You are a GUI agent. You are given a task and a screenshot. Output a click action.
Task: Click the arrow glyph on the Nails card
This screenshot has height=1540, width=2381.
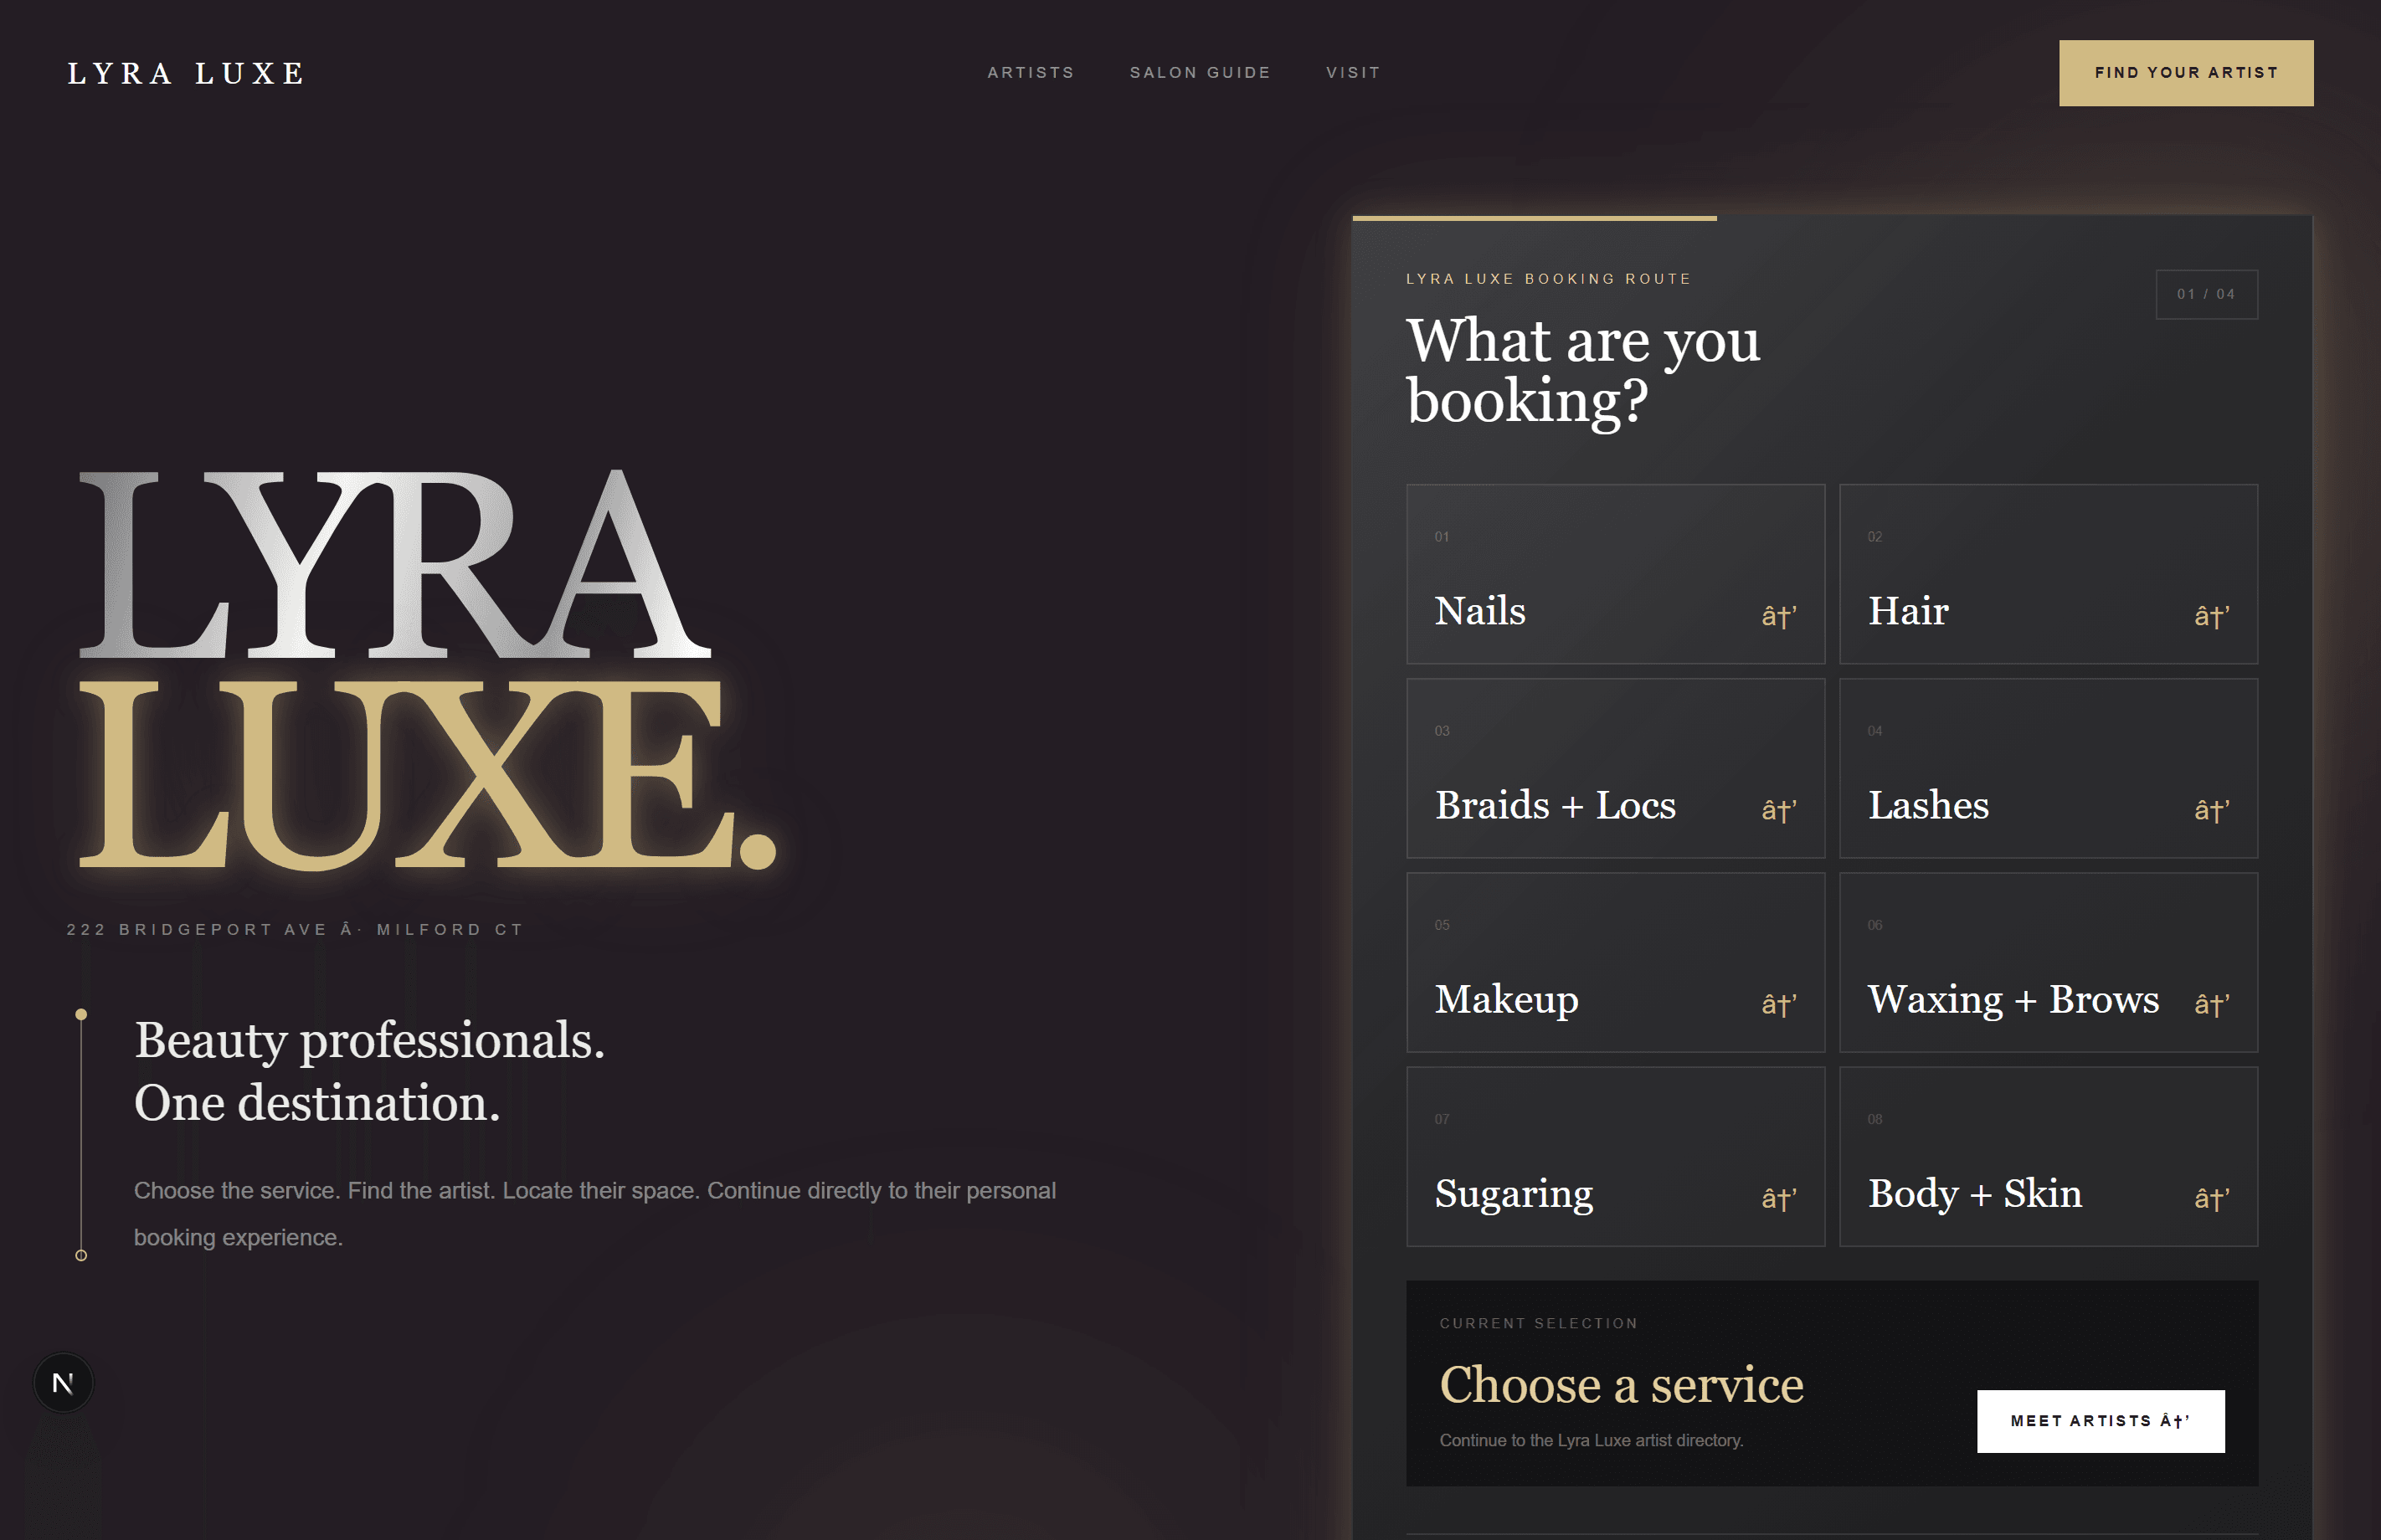point(1779,615)
